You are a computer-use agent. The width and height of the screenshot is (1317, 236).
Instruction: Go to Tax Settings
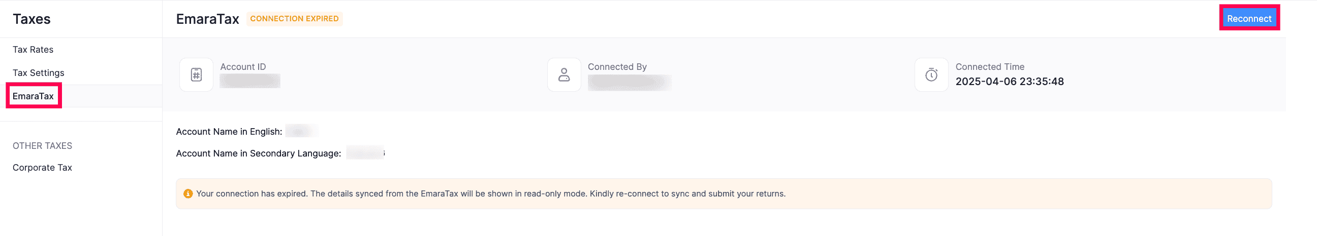[x=38, y=73]
